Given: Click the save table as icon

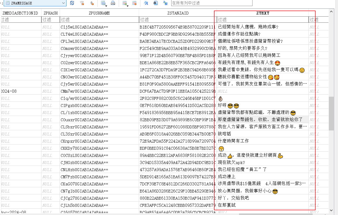Looking at the screenshot, I should pyautogui.click(x=103, y=3).
